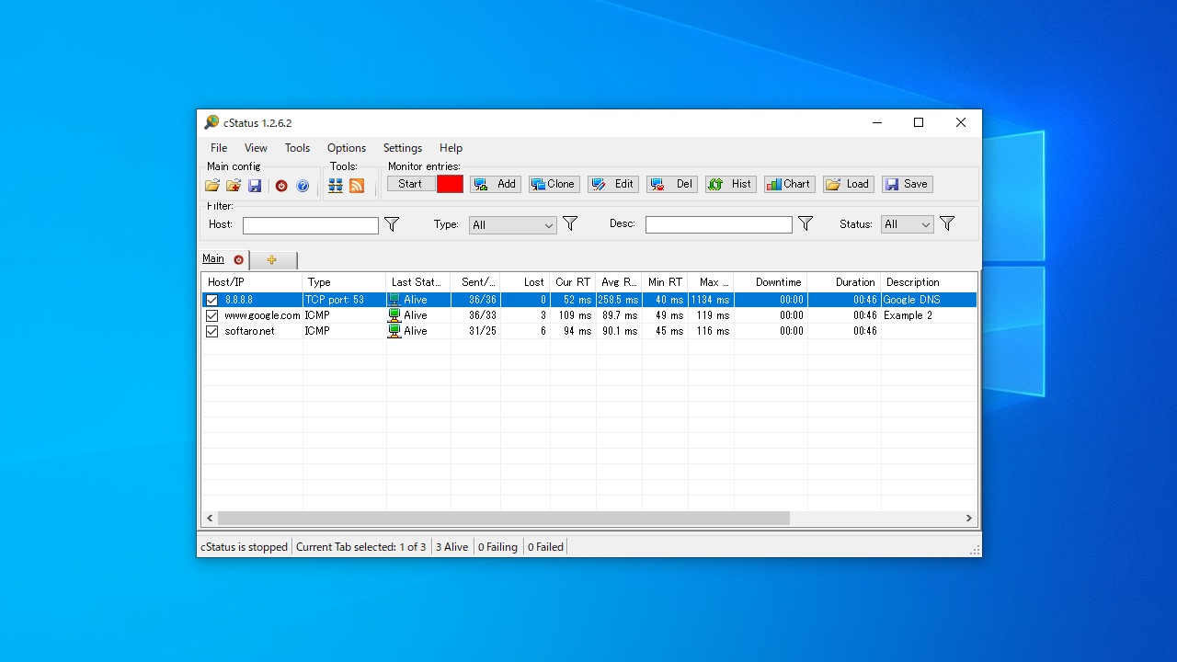1177x662 pixels.
Task: Open the Tools menu
Action: [297, 148]
